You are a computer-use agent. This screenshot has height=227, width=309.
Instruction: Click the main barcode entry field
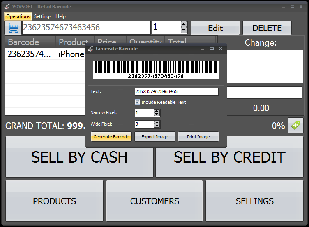[86, 28]
